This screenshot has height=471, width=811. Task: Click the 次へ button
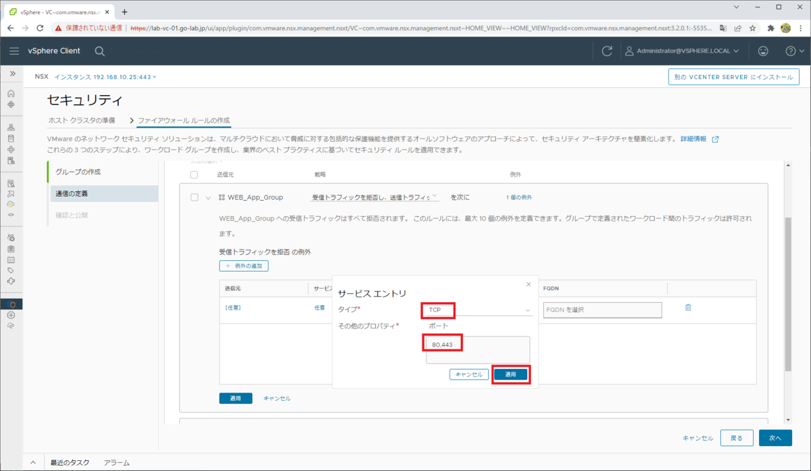pyautogui.click(x=775, y=438)
